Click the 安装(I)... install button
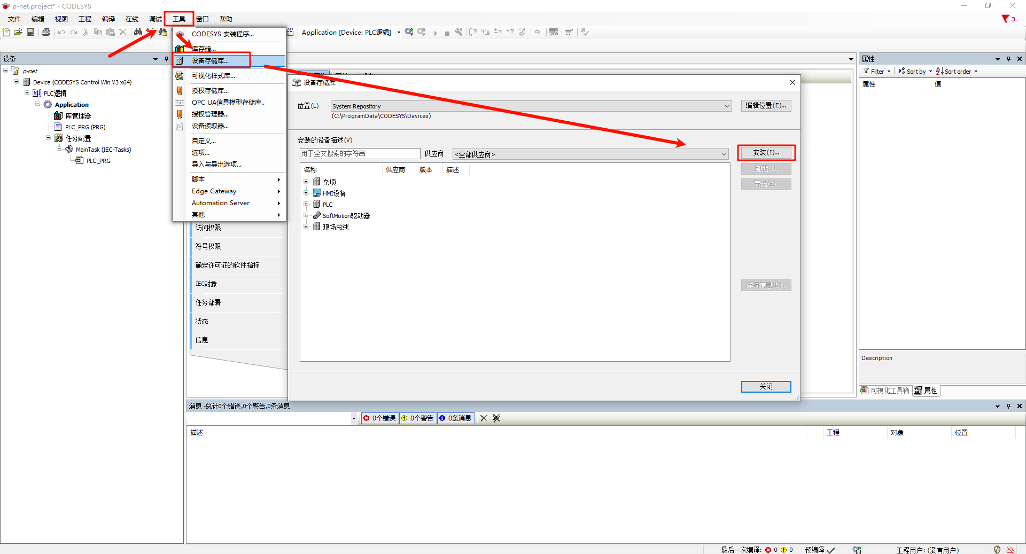This screenshot has width=1026, height=554. 766,153
